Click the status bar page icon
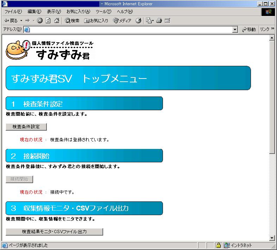Image resolution: width=277 pixels, height=250 pixels. pyautogui.click(x=5, y=245)
